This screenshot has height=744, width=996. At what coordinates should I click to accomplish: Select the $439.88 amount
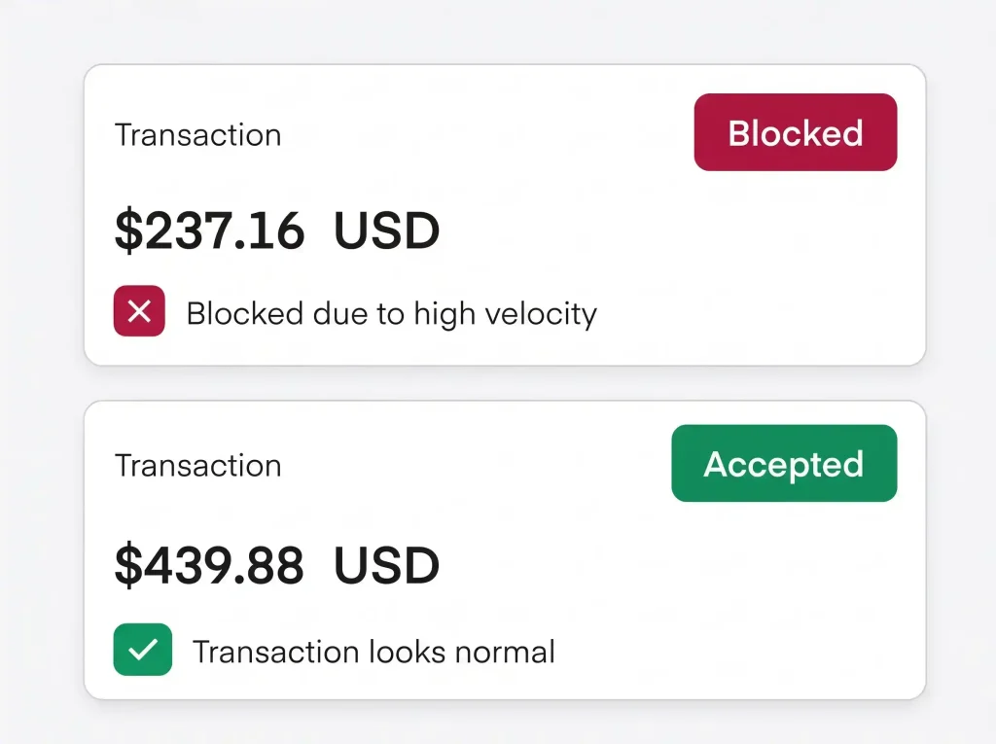(210, 565)
